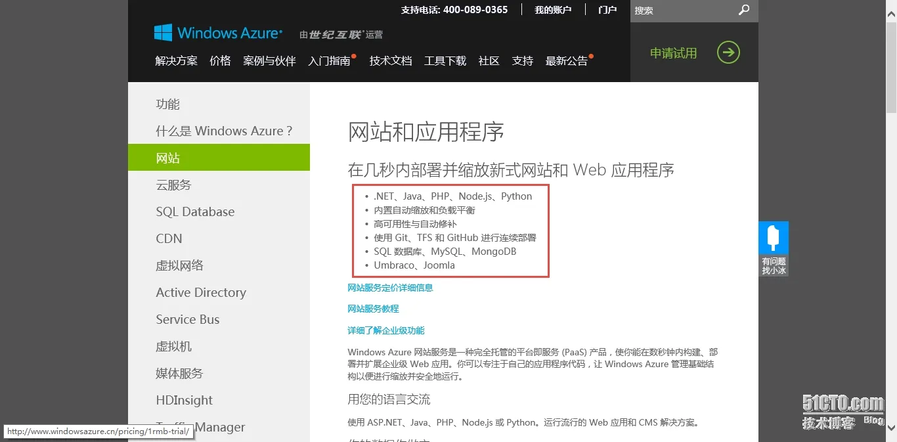Select the highlighted 网站 sidebar item
Screen dimensions: 897x442
[x=219, y=158]
